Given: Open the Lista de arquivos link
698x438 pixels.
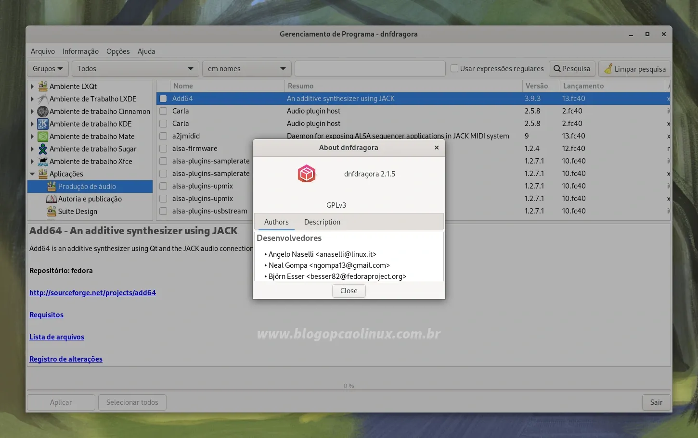Looking at the screenshot, I should (57, 337).
